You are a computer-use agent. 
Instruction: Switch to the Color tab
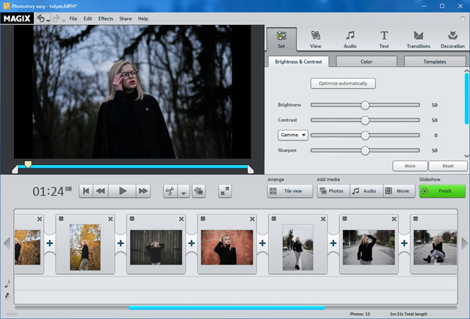366,62
